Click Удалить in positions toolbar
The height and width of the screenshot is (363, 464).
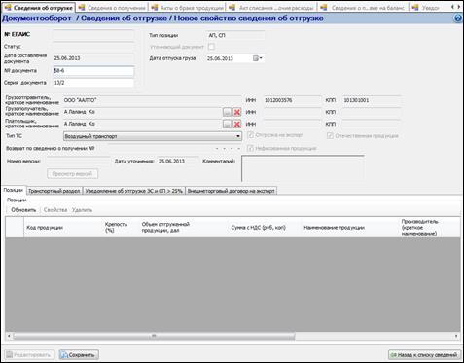[82, 210]
